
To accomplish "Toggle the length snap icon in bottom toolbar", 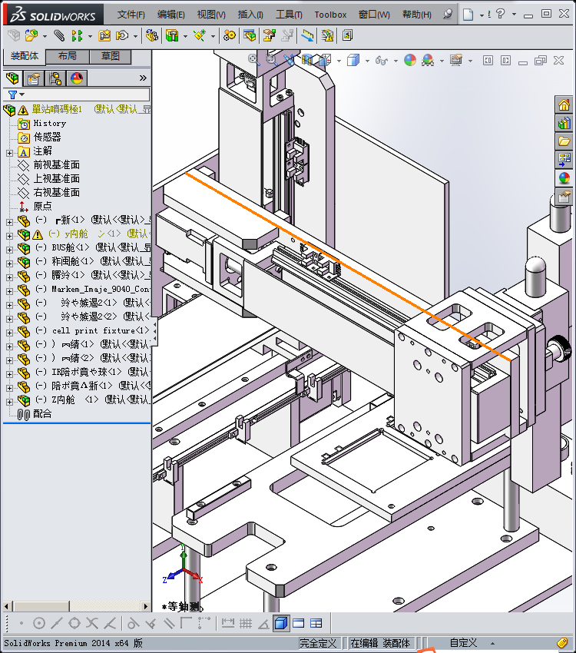I will (x=227, y=623).
